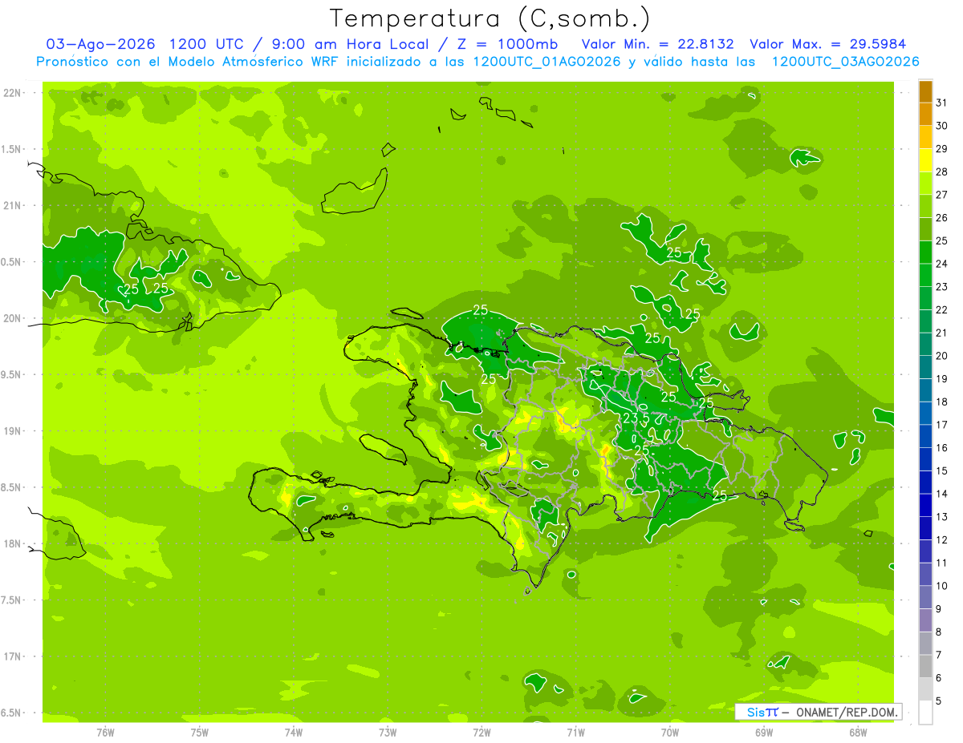The image size is (963, 743).
Task: Select the white swatch below legend value 5
Action: tap(925, 713)
